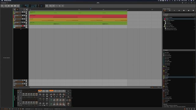Open the Bitwig dashboard logo at top center
Viewport: 196px width, 110px height.
[x=98, y=3]
